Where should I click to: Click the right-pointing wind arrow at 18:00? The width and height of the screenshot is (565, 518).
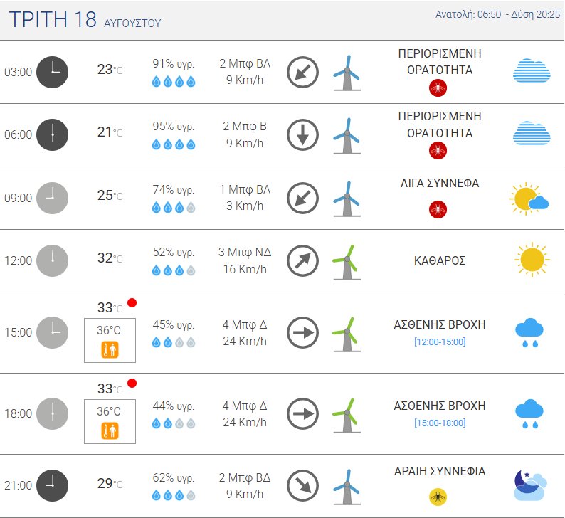coord(302,413)
